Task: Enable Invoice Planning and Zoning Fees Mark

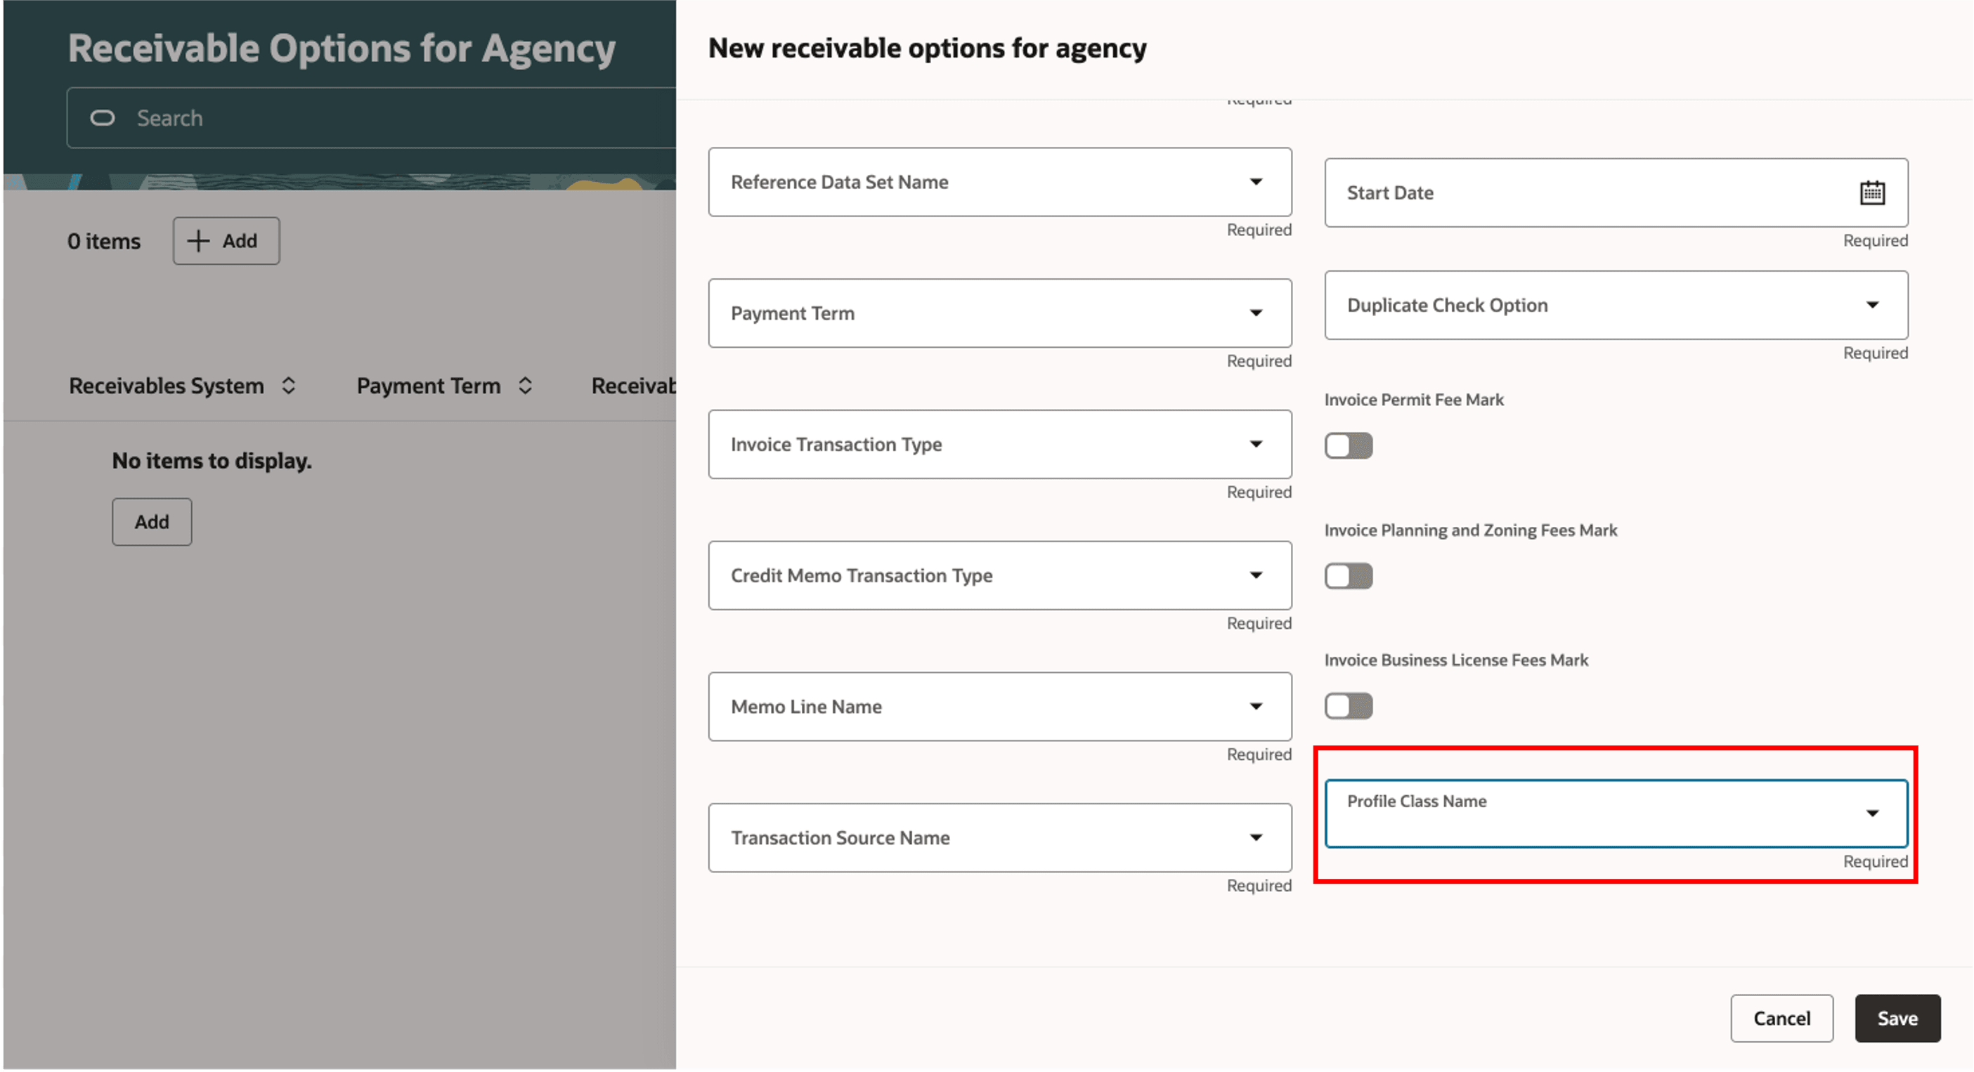Action: pyautogui.click(x=1348, y=575)
